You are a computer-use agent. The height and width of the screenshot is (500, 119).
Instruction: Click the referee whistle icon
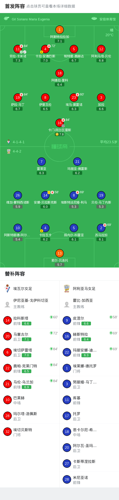coord(7,19)
